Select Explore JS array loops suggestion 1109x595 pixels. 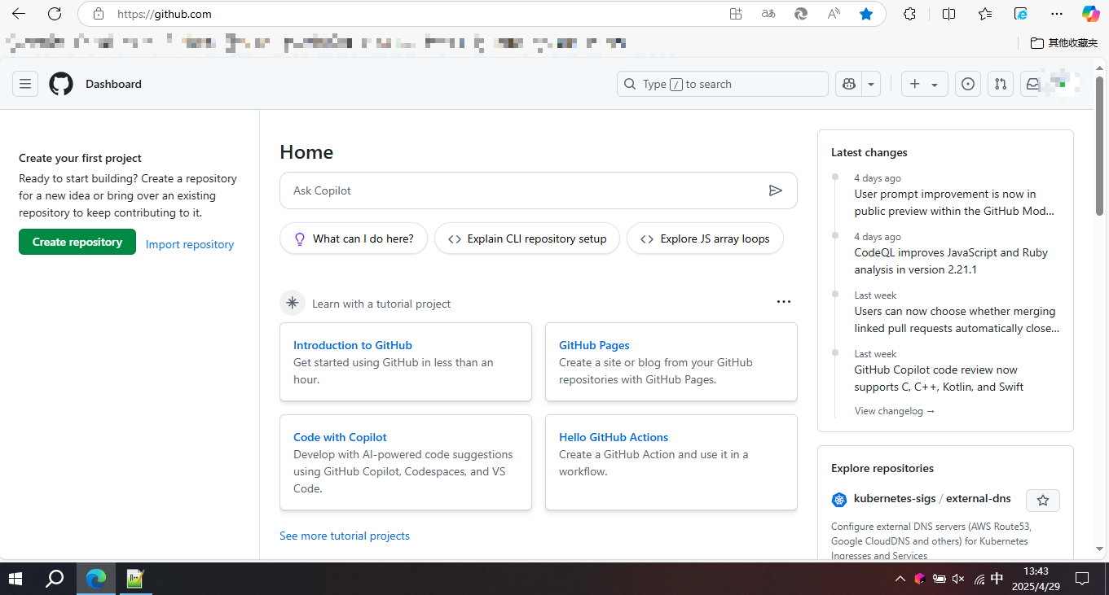pyautogui.click(x=706, y=238)
